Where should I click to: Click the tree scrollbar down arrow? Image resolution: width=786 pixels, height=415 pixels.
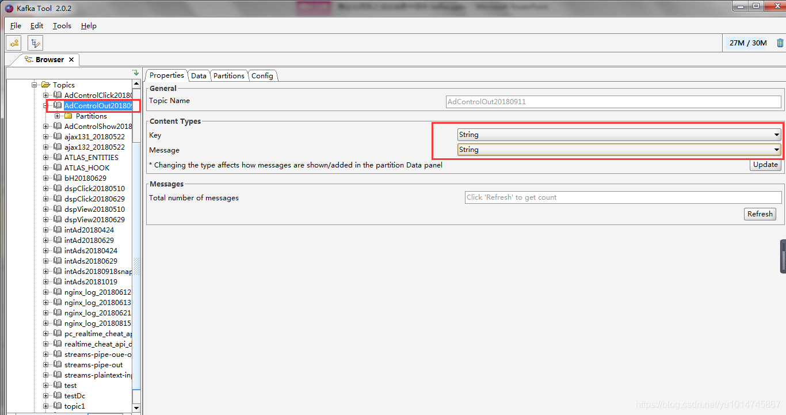[136, 408]
